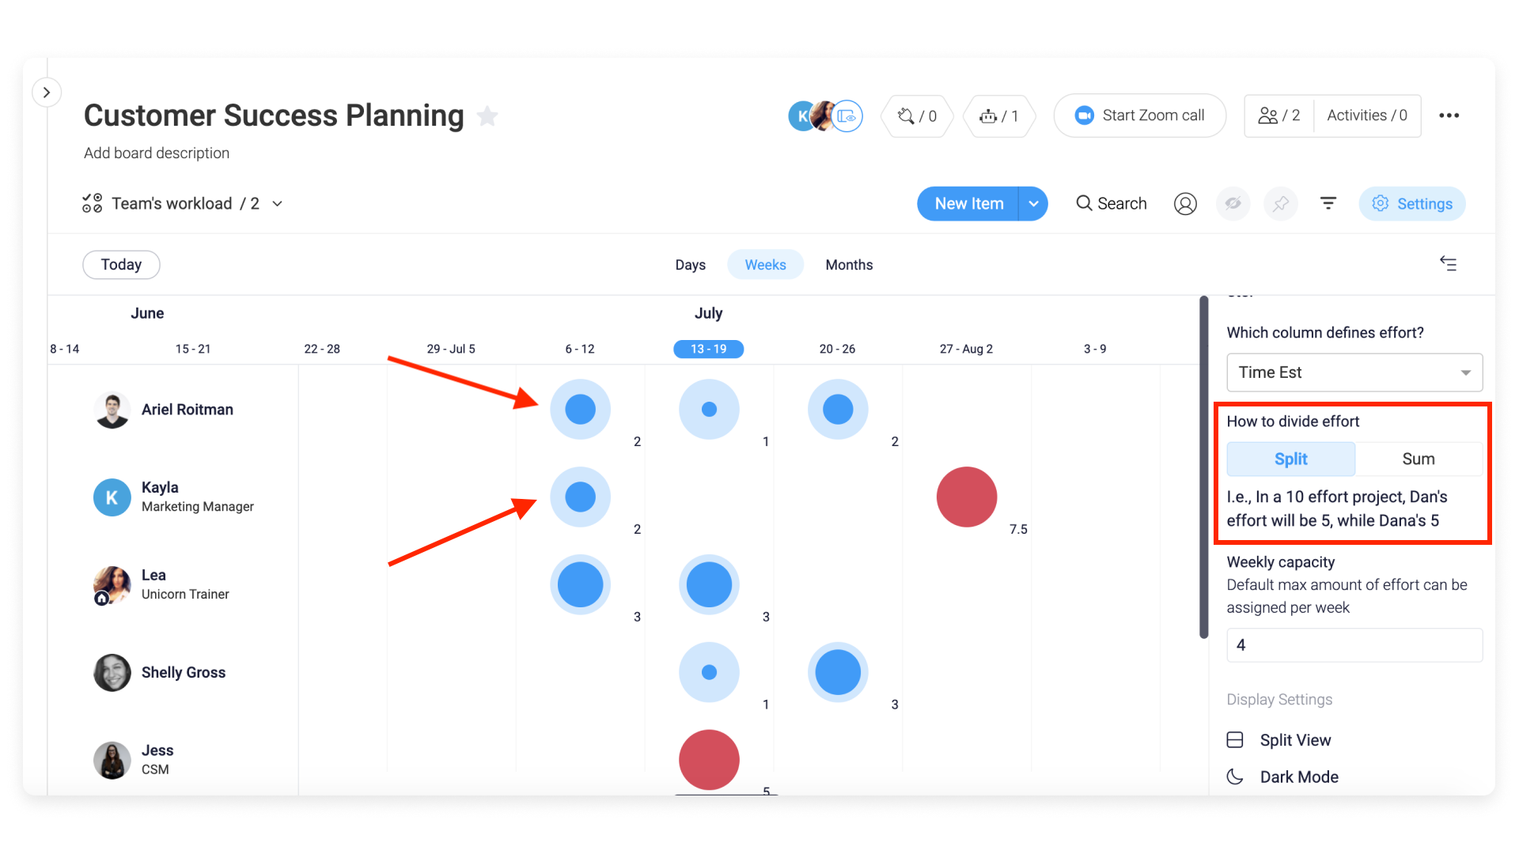Switch timeline to Days view
This screenshot has height=854, width=1519.
tap(690, 265)
